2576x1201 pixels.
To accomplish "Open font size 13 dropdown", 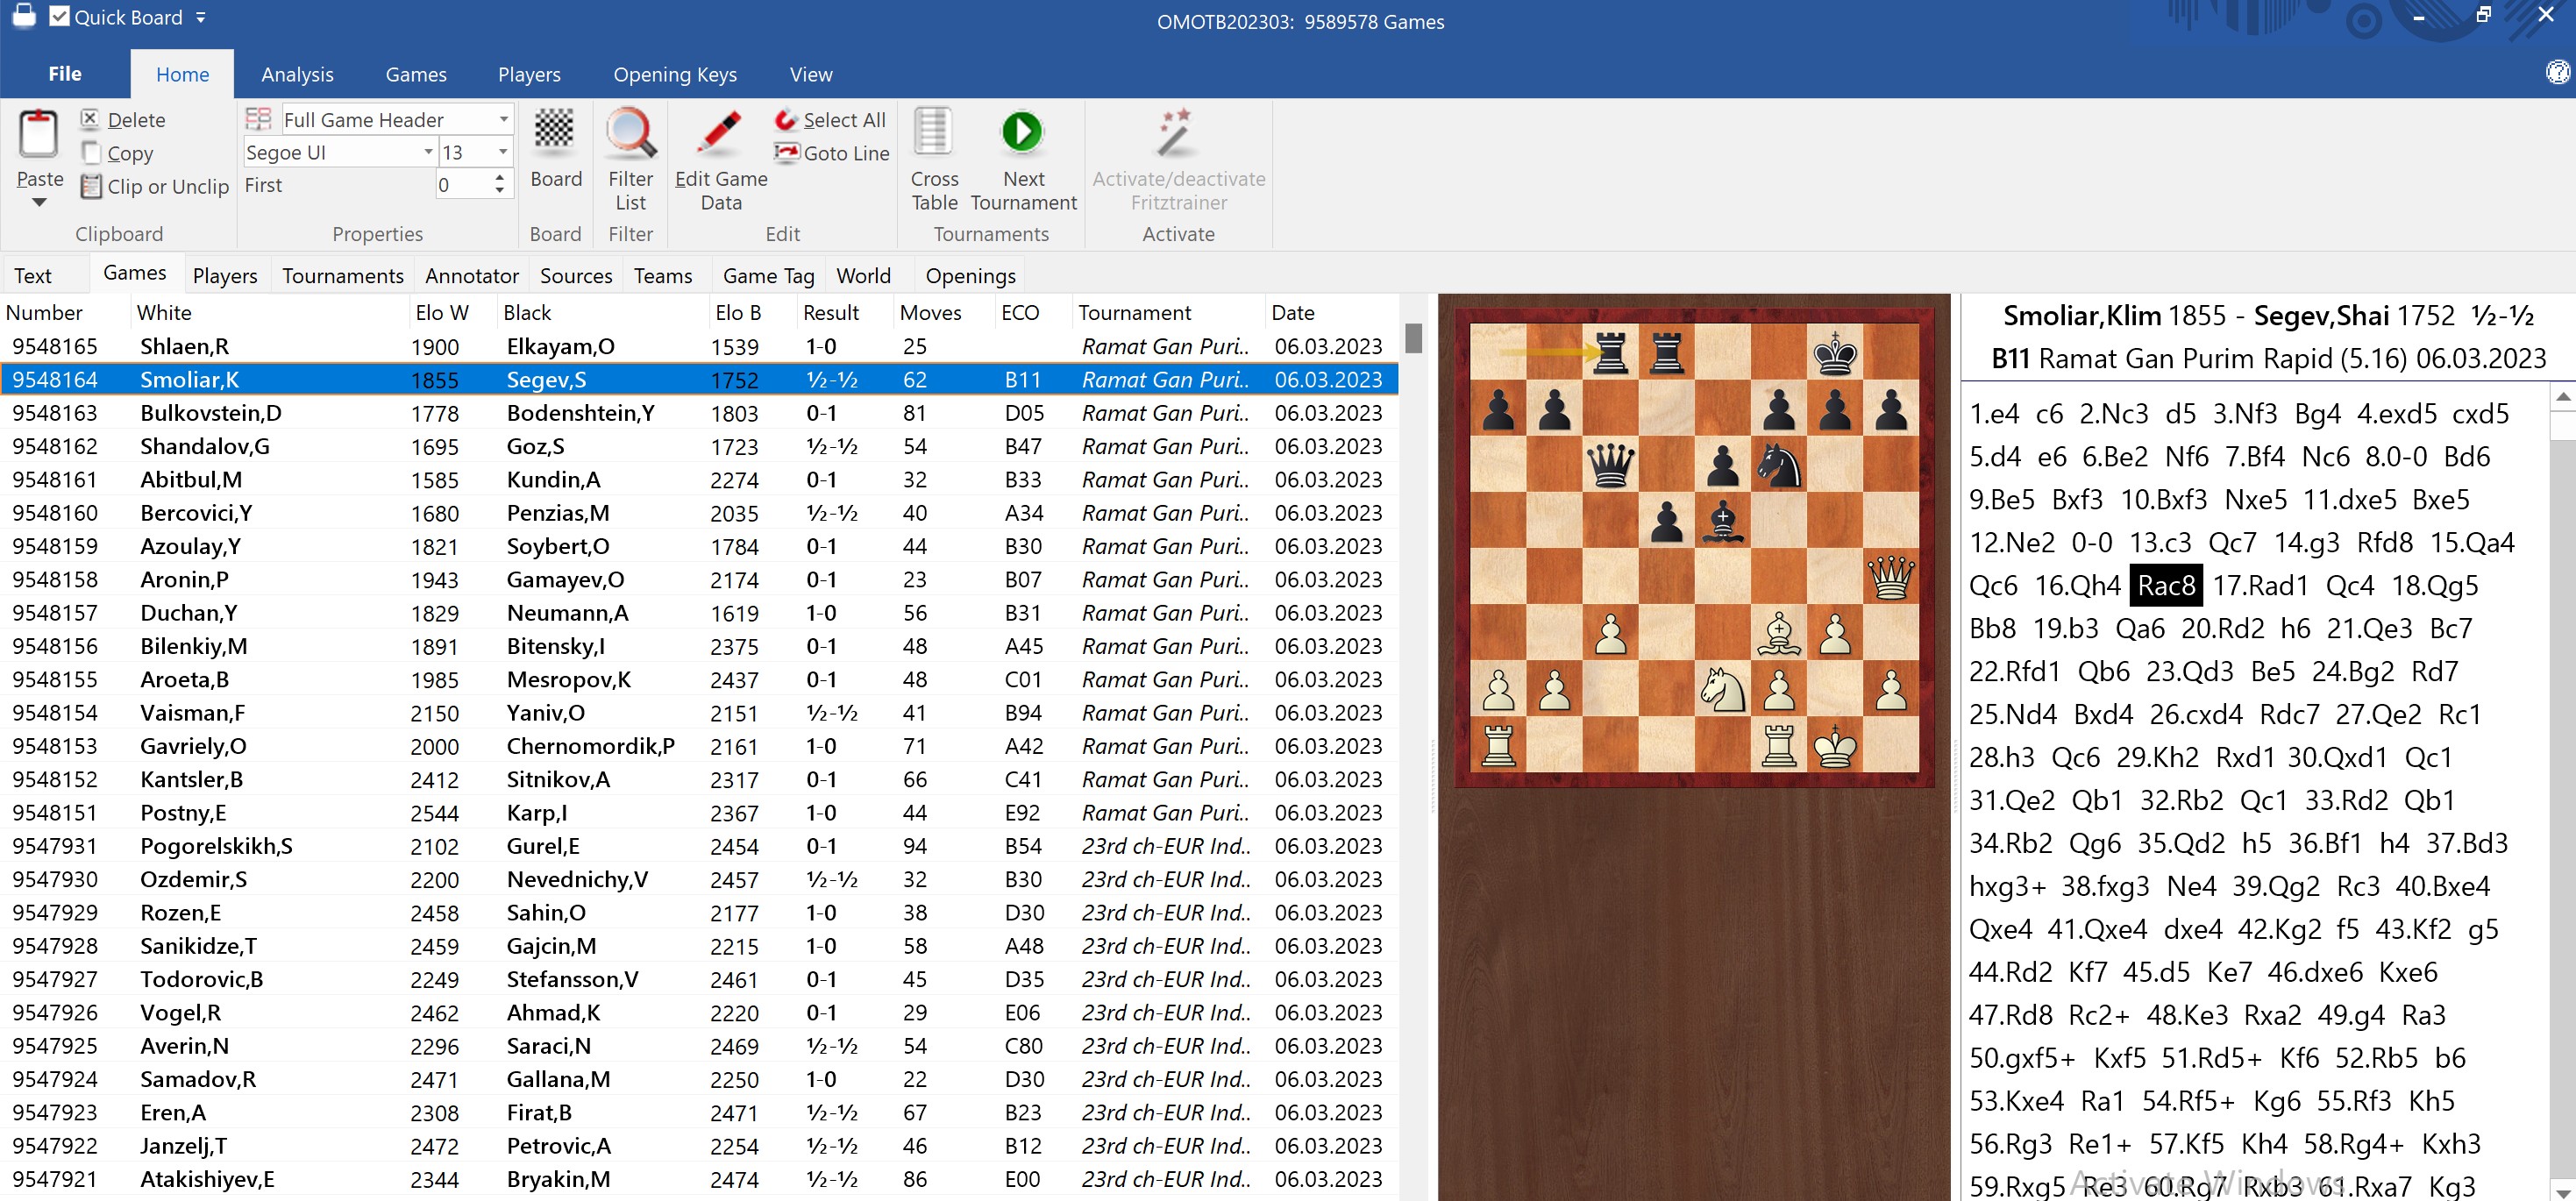I will pos(503,152).
